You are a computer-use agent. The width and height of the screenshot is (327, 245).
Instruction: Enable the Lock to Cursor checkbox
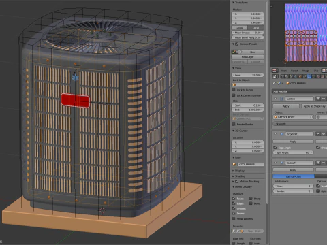(234, 90)
